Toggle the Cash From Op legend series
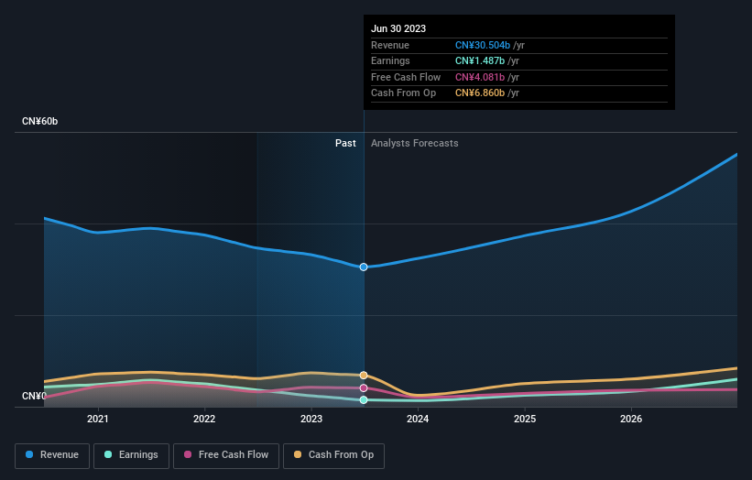752x480 pixels. tap(333, 455)
